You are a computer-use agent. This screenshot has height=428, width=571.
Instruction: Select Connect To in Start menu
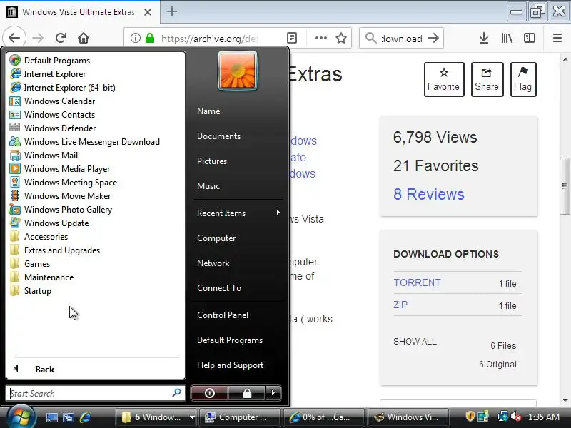click(219, 288)
